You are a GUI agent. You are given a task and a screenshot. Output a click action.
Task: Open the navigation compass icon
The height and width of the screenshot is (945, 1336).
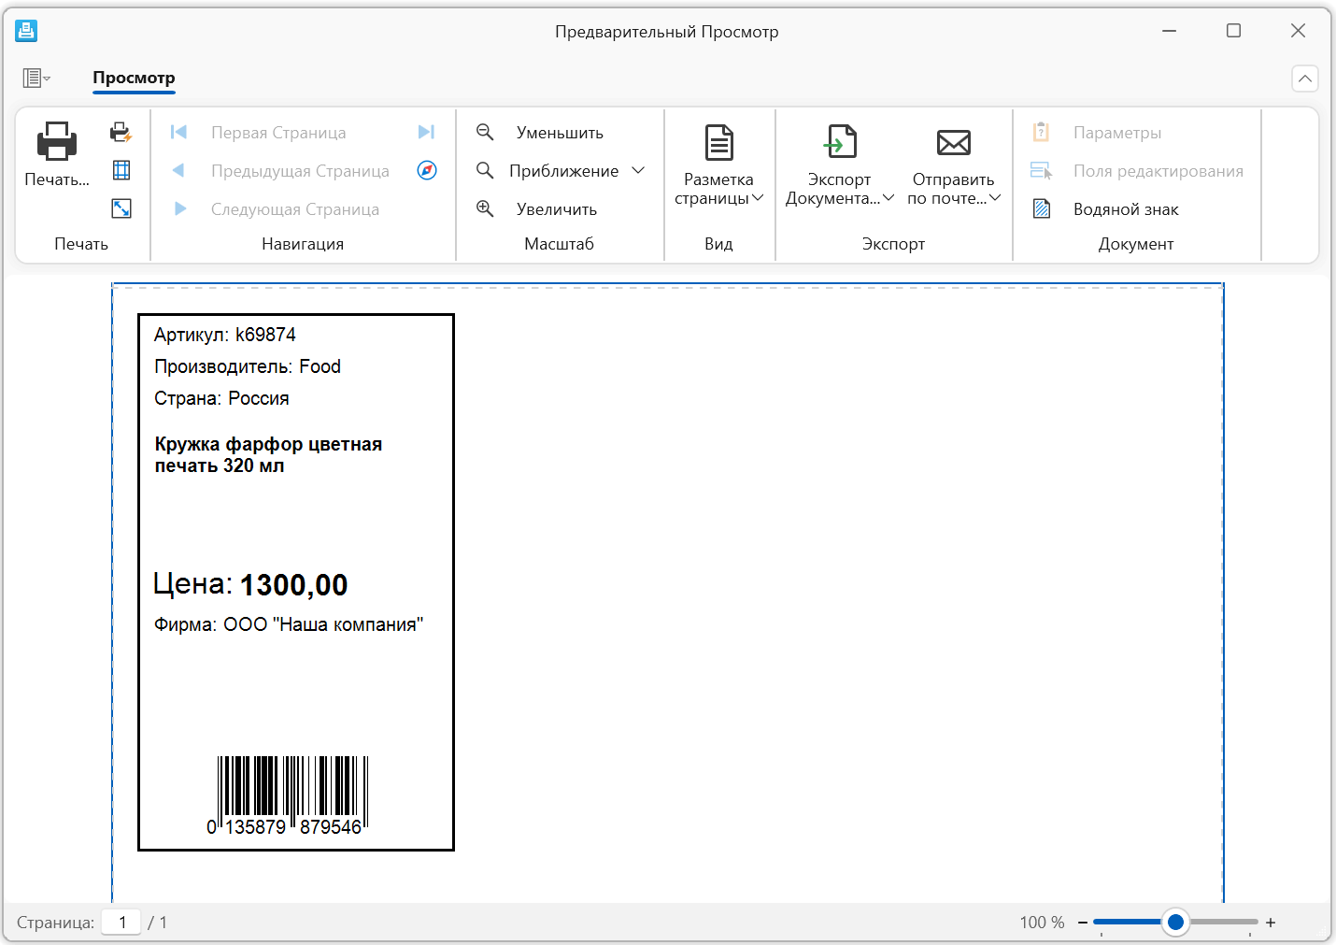[427, 170]
